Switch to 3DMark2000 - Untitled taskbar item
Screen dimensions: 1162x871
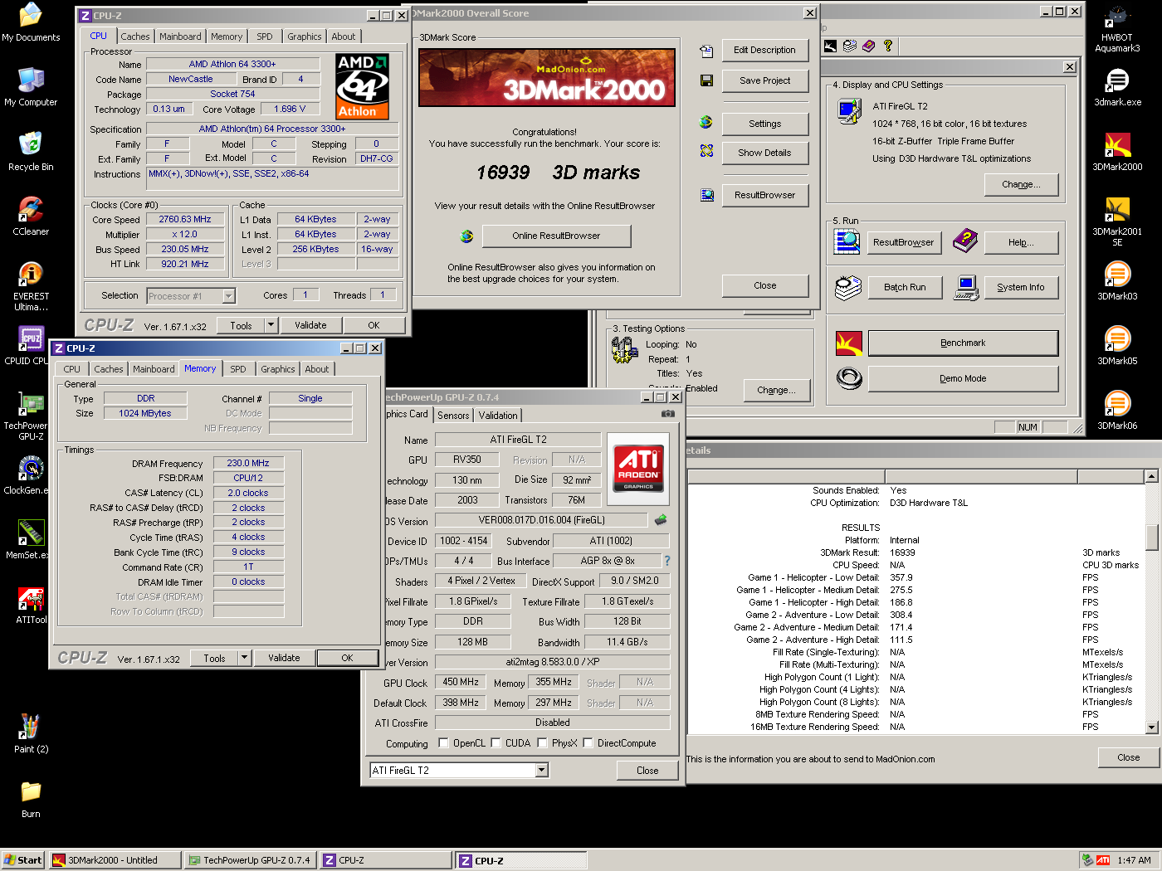115,860
